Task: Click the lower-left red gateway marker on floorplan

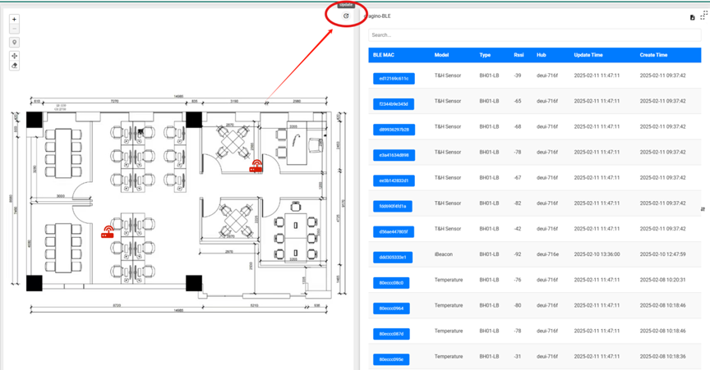Action: coord(107,232)
